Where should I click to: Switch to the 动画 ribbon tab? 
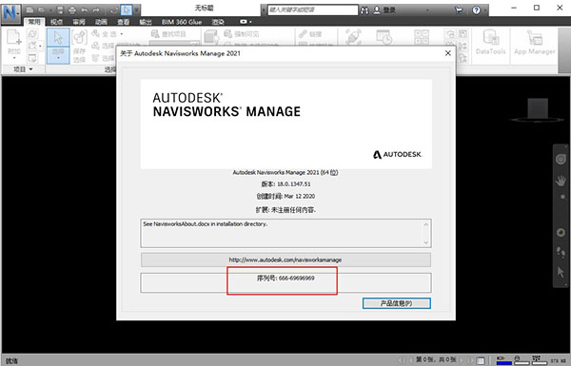(101, 22)
